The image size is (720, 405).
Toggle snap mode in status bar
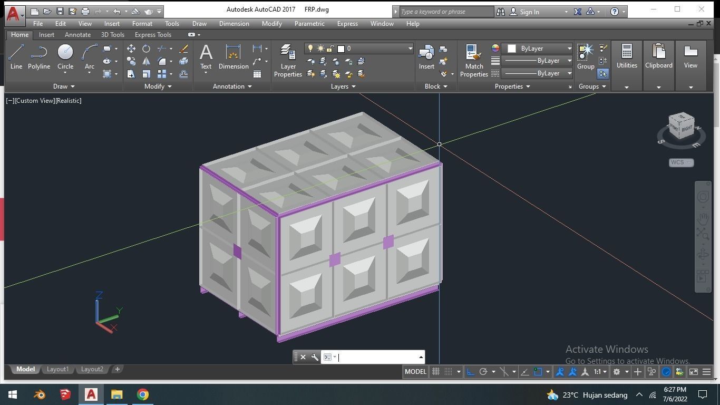(x=448, y=372)
